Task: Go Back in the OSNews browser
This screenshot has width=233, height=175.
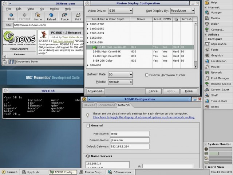Action: point(11,17)
